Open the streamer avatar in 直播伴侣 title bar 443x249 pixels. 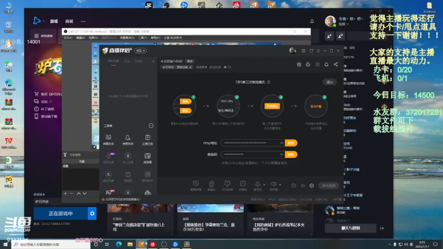coord(293,51)
